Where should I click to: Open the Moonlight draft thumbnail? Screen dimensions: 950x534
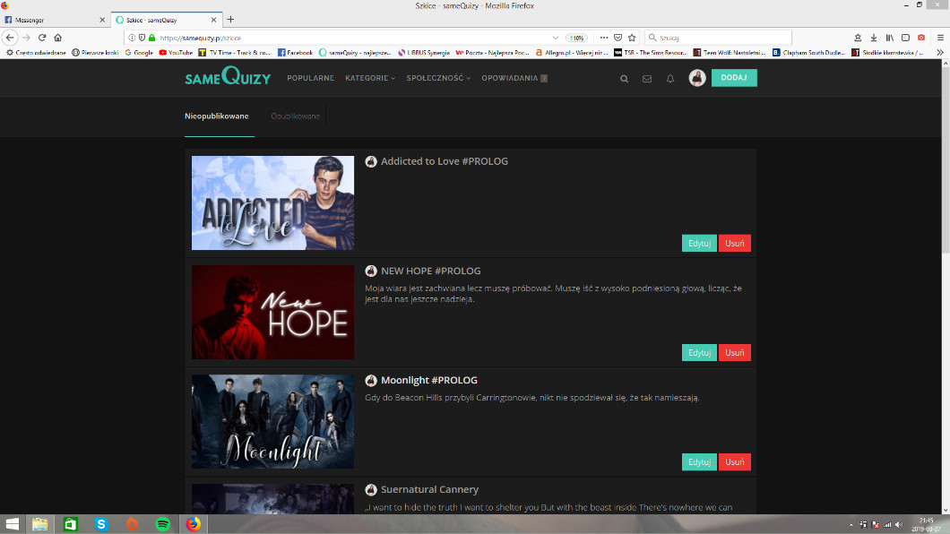tap(272, 421)
